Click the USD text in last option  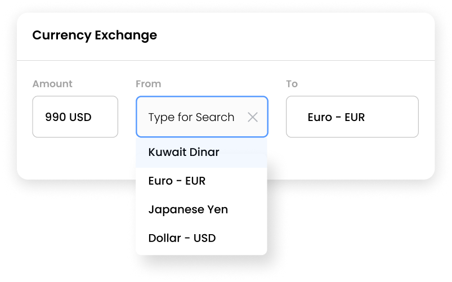pyautogui.click(x=204, y=238)
